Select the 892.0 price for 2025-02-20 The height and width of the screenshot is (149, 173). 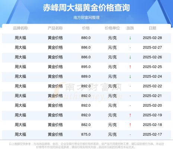(86, 105)
